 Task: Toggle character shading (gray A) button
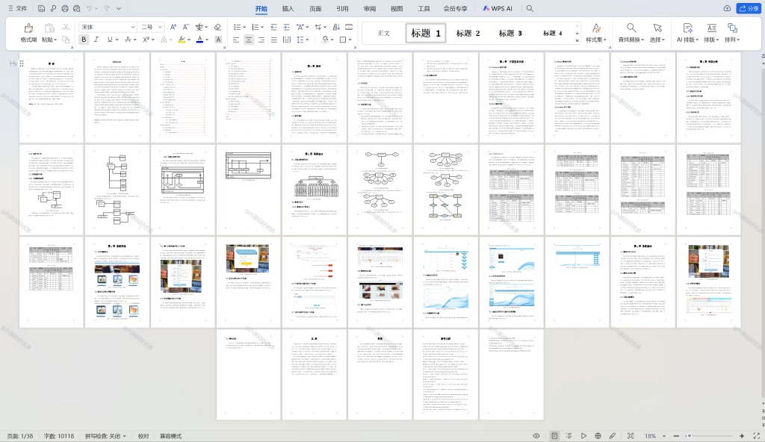coord(218,40)
